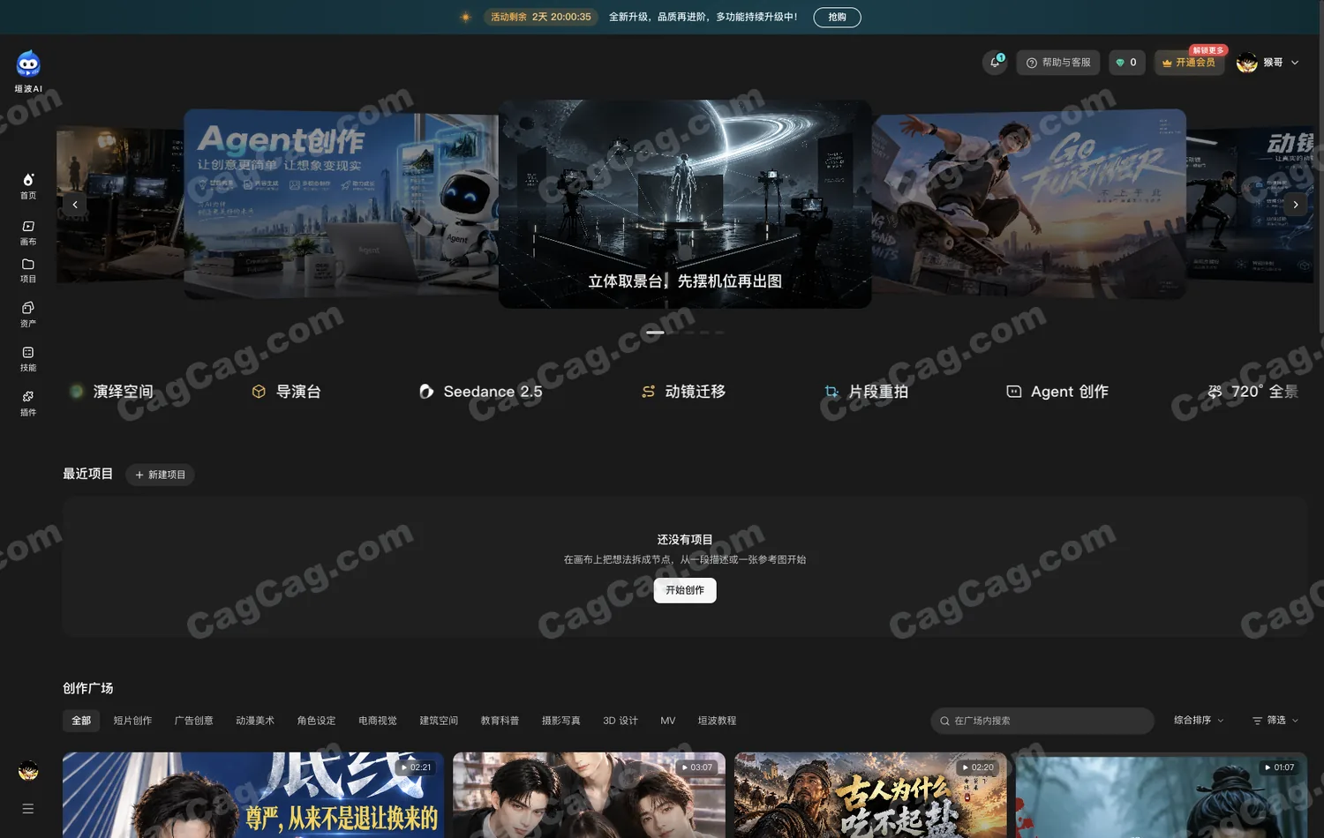Open the notification bell icon
Screen dimensions: 1324x838
coord(995,63)
